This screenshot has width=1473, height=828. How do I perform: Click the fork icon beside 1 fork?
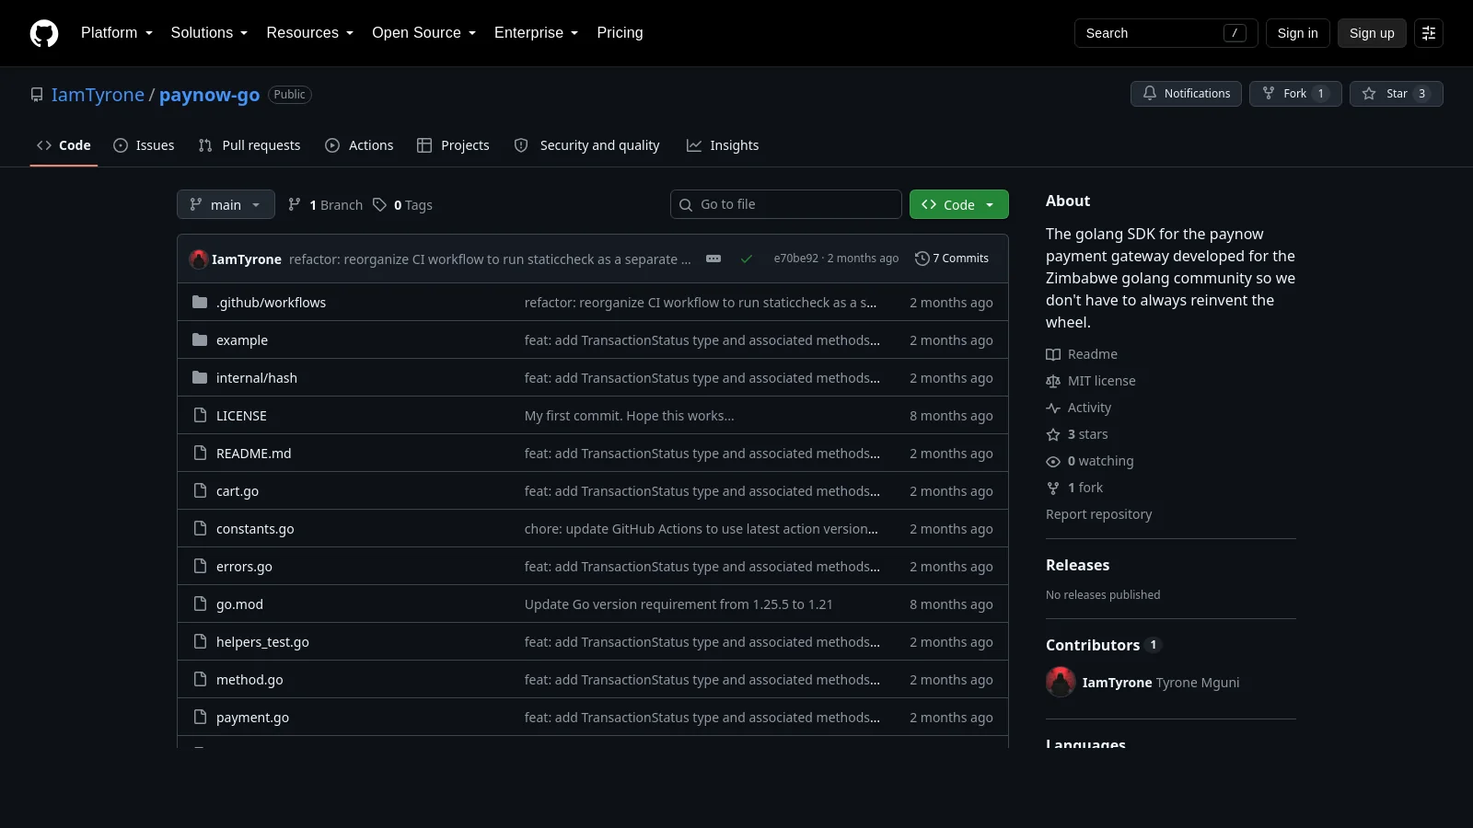[1053, 489]
